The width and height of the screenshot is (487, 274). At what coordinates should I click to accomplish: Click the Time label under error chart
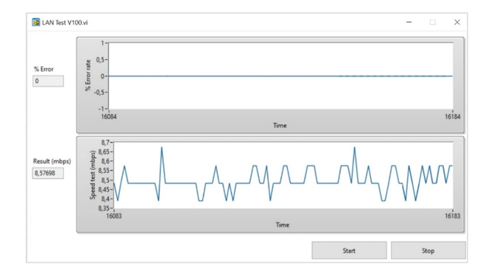click(280, 125)
